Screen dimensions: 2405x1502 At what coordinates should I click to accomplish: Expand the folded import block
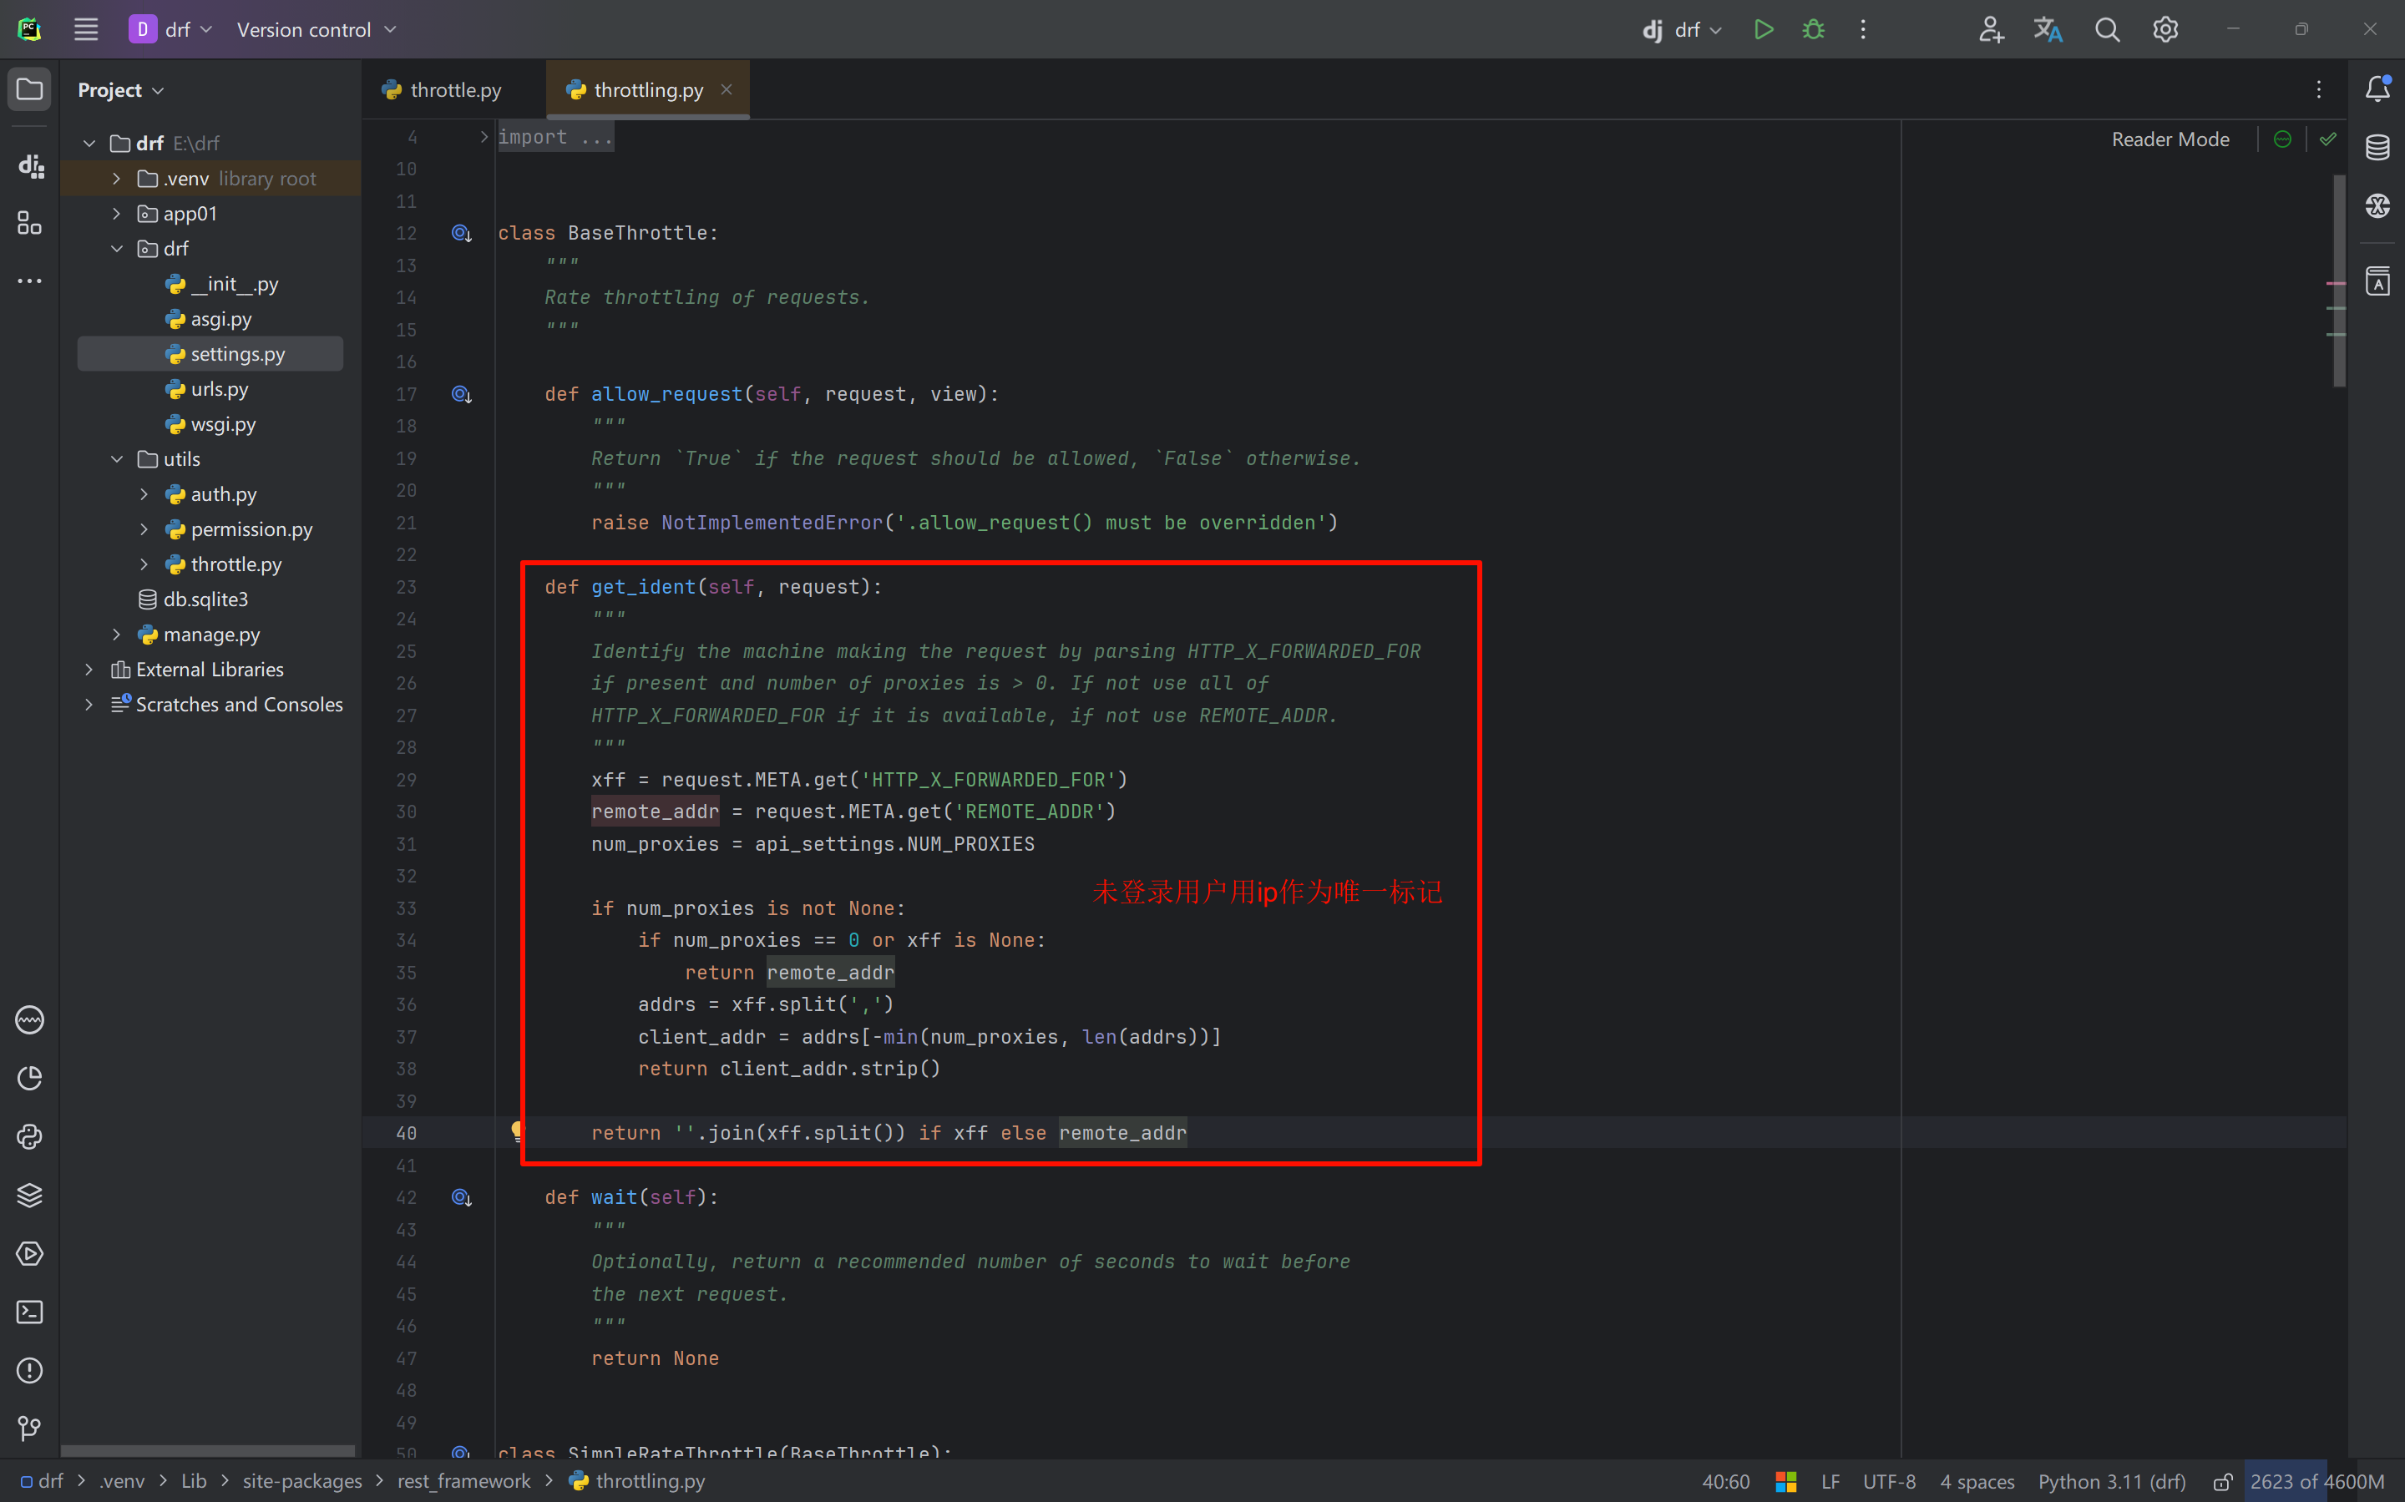(x=484, y=137)
